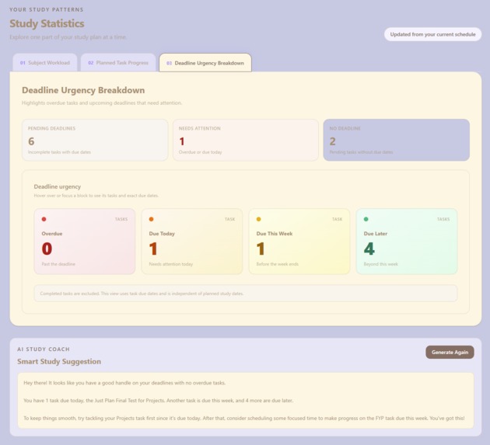Click the Deadline urgency subheading
The image size is (490, 445).
point(58,186)
